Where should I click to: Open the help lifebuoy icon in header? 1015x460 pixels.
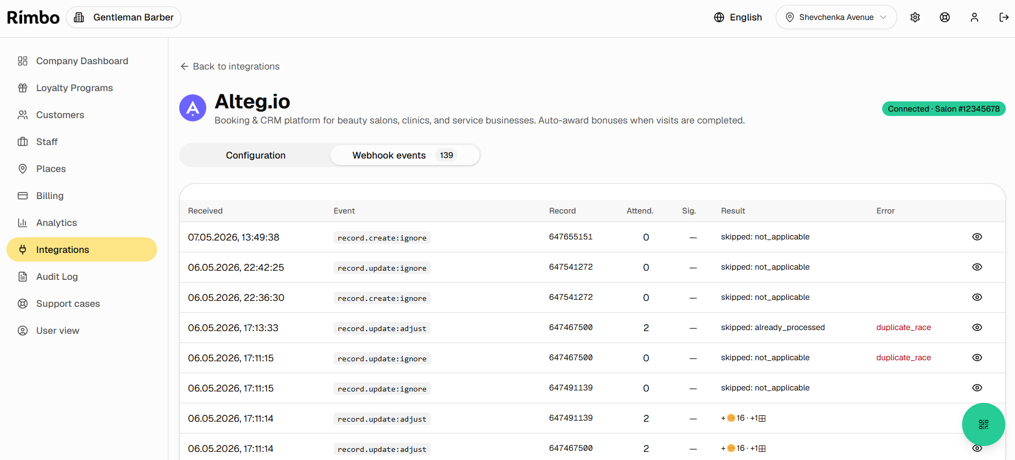click(945, 17)
